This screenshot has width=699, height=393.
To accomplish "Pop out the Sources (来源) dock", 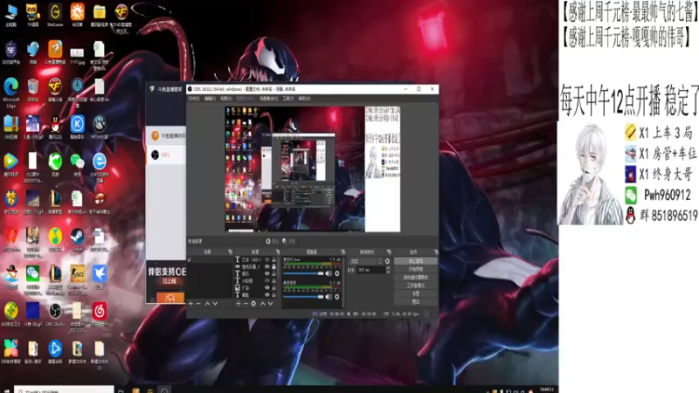I will point(278,252).
